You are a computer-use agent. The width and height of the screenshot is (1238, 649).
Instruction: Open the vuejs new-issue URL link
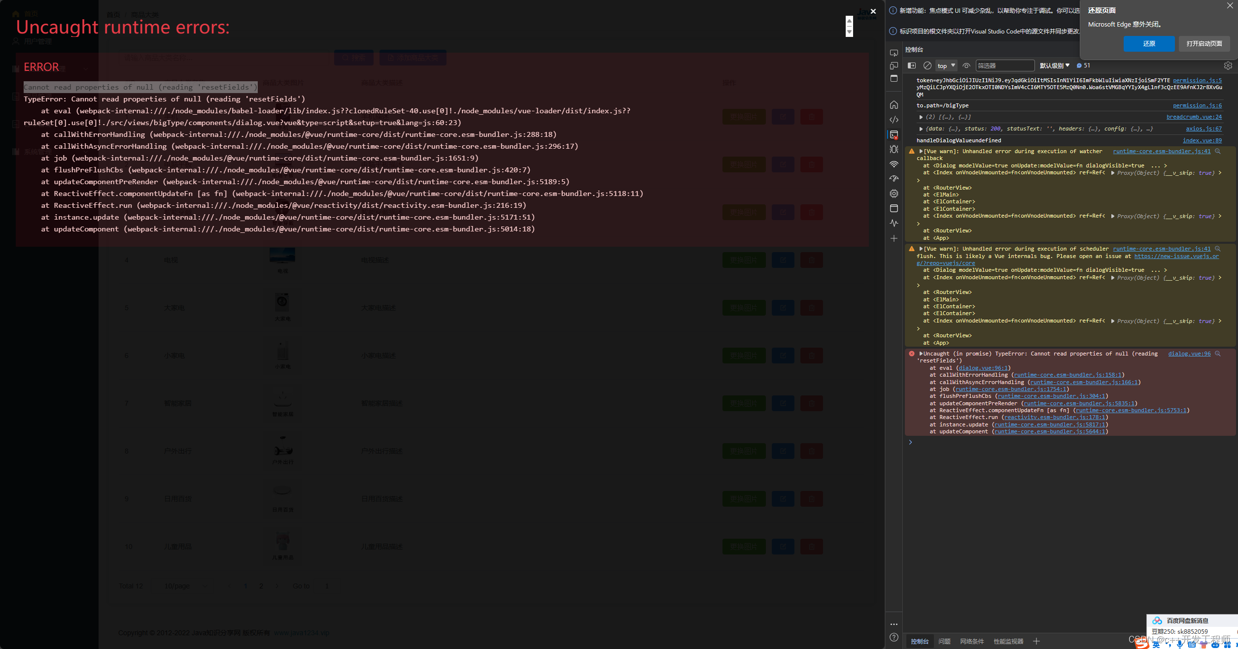pyautogui.click(x=1176, y=256)
